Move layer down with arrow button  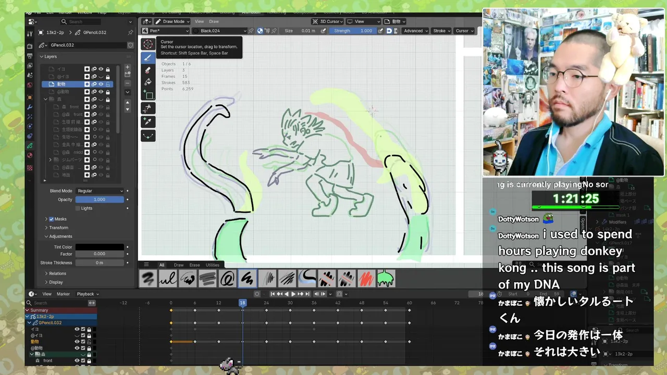tap(127, 109)
